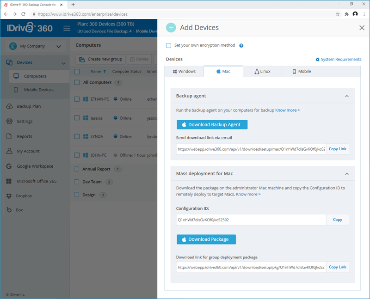This screenshot has height=299, width=370.
Task: Click the hamburger menu icon
Action: pyautogui.click(x=67, y=28)
